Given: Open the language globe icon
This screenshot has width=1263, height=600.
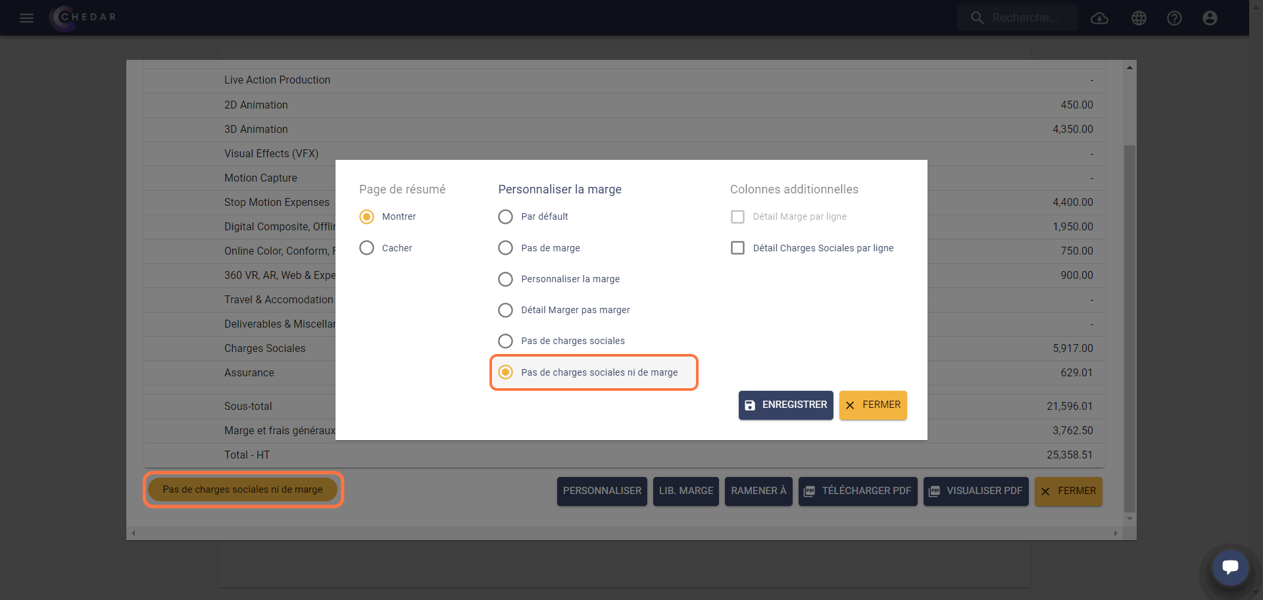Looking at the screenshot, I should (x=1139, y=18).
